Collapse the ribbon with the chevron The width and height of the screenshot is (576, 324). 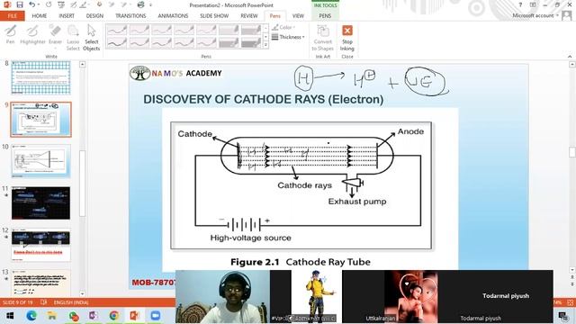point(570,57)
